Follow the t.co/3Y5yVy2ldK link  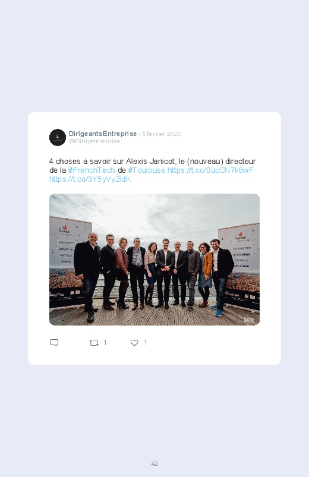90,179
